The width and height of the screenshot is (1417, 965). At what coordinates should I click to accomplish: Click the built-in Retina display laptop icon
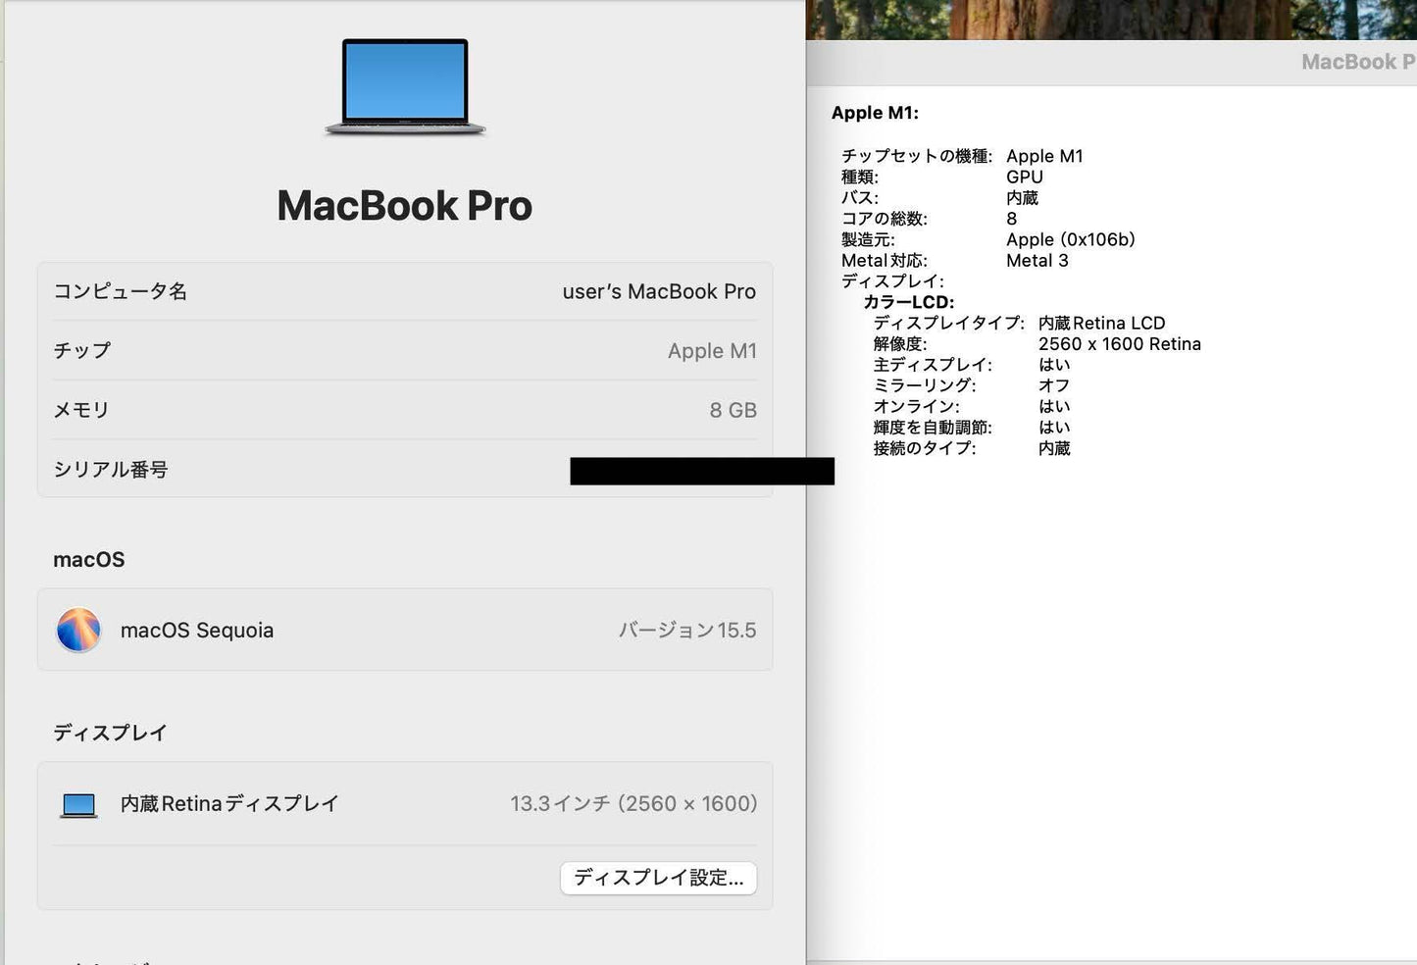78,805
